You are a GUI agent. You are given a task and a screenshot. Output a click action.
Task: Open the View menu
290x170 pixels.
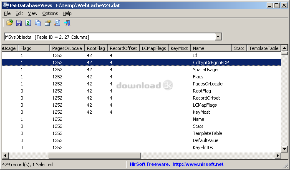(x=33, y=13)
